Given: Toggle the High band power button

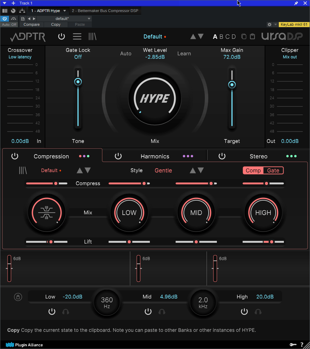Looking at the screenshot, I should coord(244,312).
